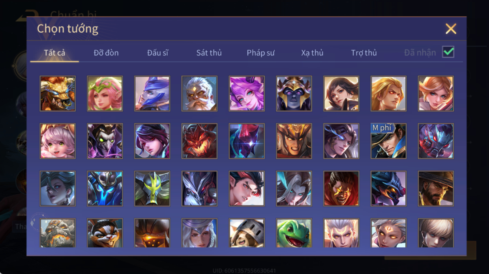Choose the pink-haired girl with cat ears
Image resolution: width=489 pixels, height=274 pixels.
point(58,141)
